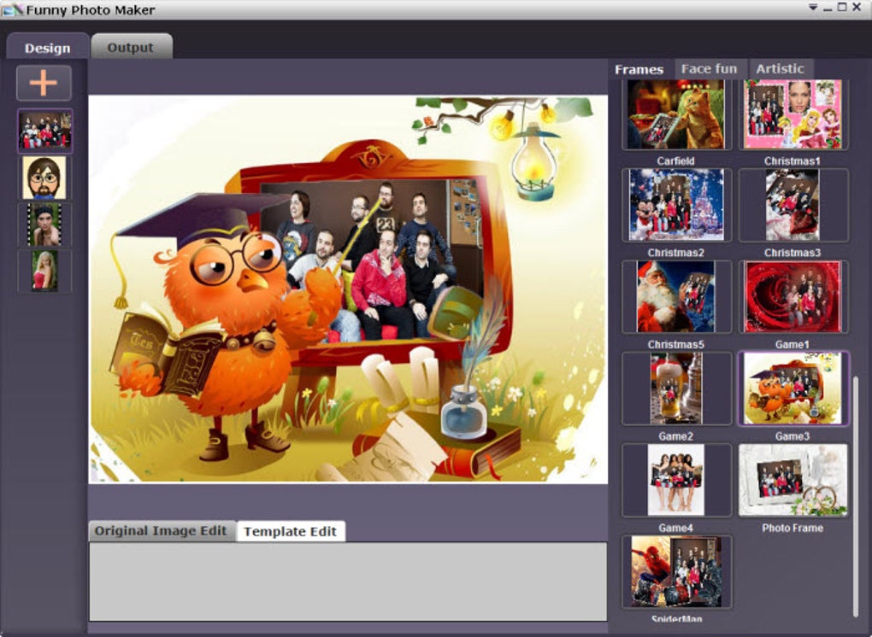The width and height of the screenshot is (872, 637).
Task: Click the Game3 label text
Action: click(x=792, y=436)
